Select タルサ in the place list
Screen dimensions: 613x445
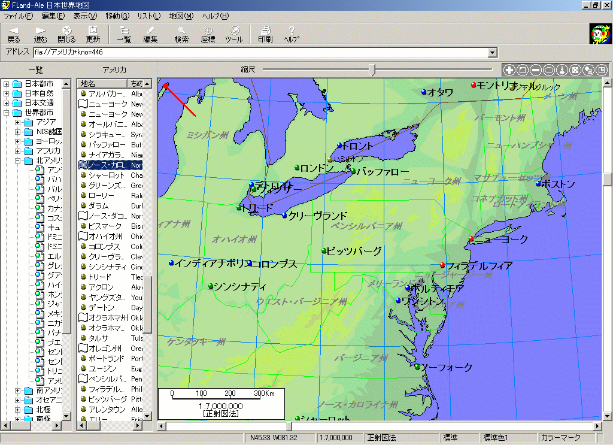(111, 338)
